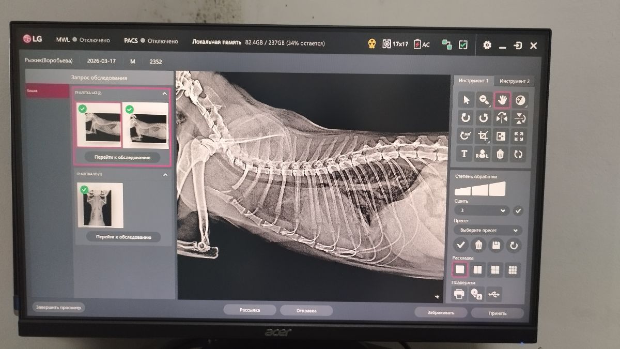Switch to the four-pane grid layout

point(495,269)
